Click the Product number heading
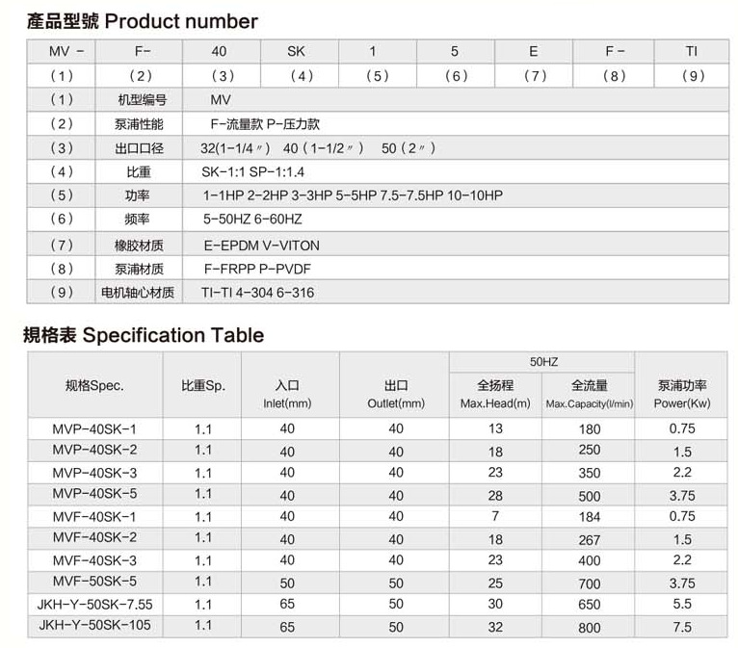Image resolution: width=738 pixels, height=648 pixels. point(141,21)
